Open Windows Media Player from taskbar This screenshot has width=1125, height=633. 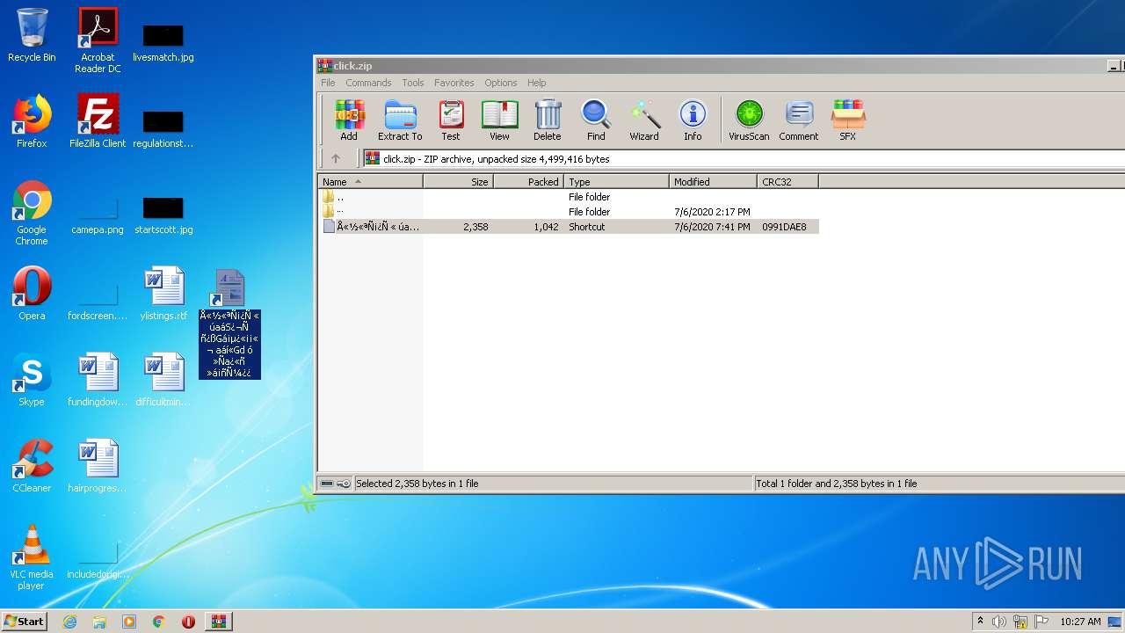129,622
